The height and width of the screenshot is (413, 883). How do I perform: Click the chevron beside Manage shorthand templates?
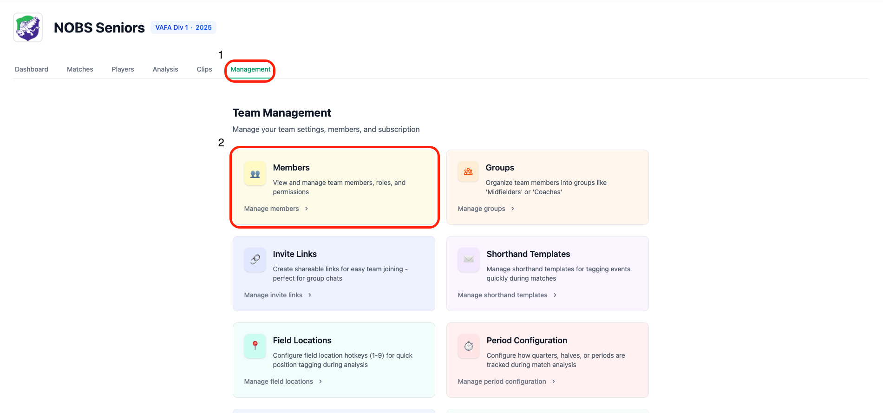coord(555,295)
